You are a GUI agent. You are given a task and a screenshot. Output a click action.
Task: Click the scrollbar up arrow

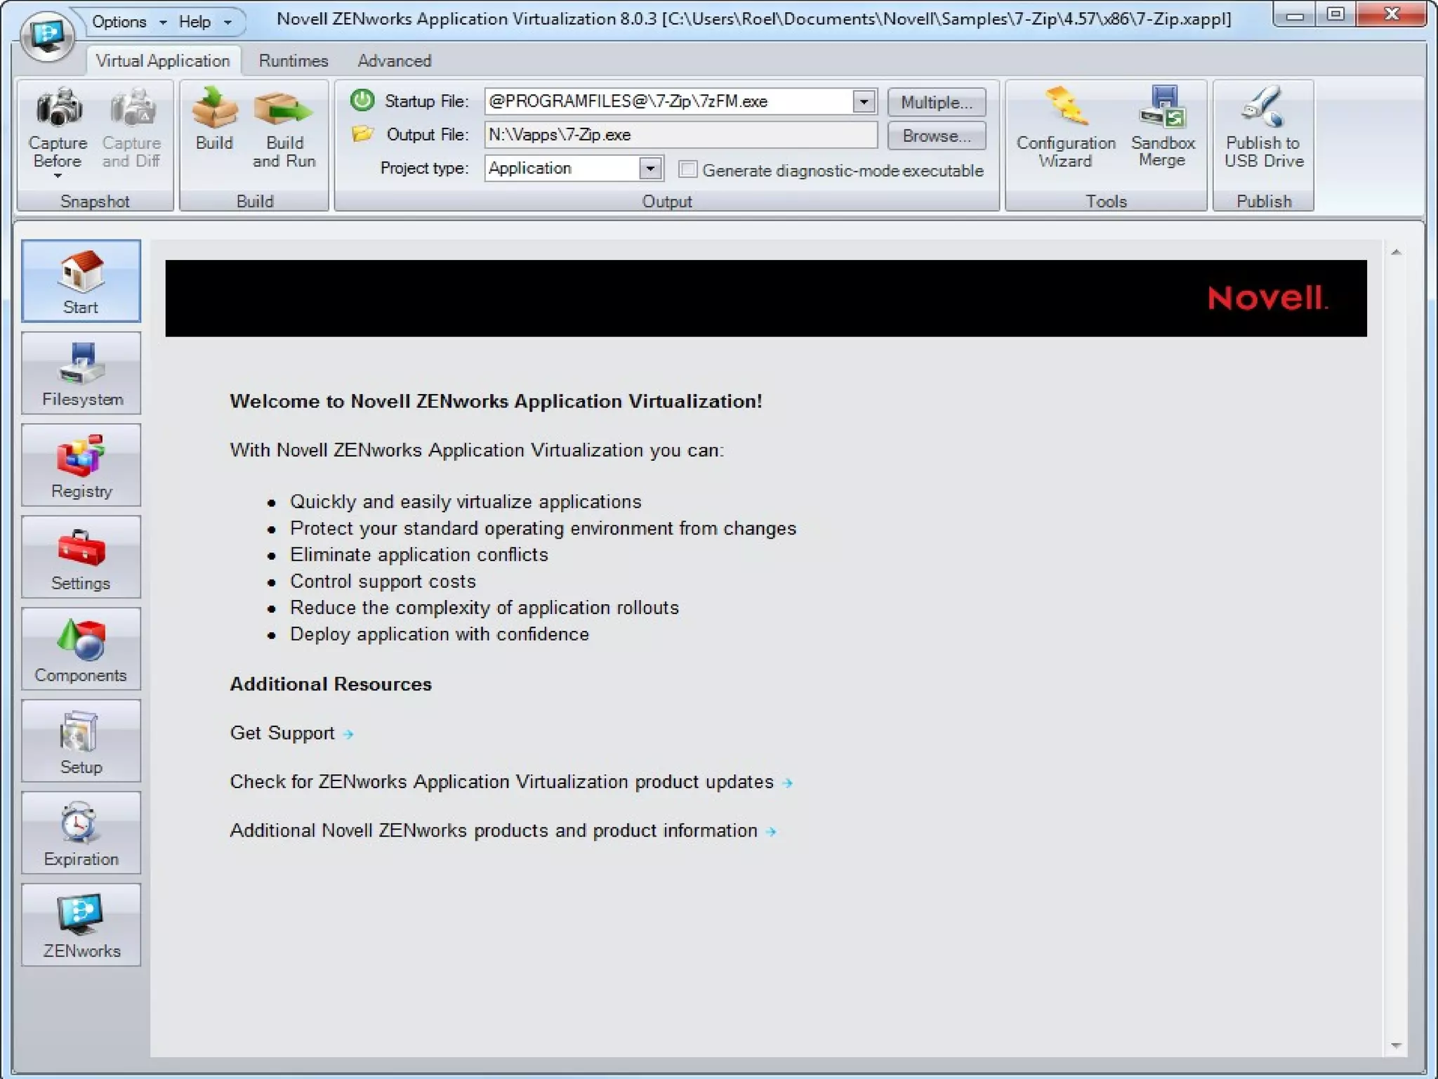click(x=1396, y=252)
